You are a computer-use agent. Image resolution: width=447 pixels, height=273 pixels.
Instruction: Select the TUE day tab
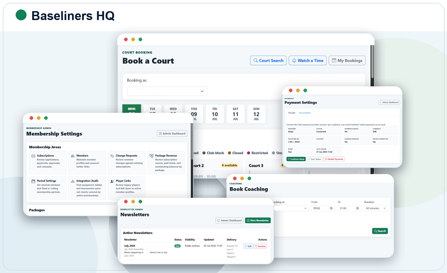pyautogui.click(x=152, y=109)
